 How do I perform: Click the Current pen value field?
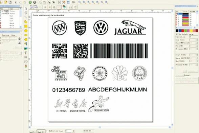[x=194, y=37]
